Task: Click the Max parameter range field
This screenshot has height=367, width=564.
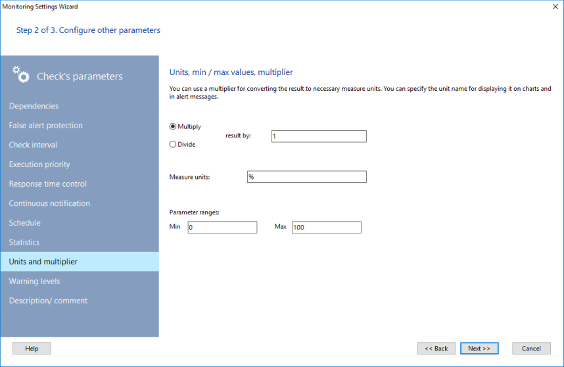Action: click(326, 228)
